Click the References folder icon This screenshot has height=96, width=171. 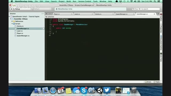(x=14, y=21)
